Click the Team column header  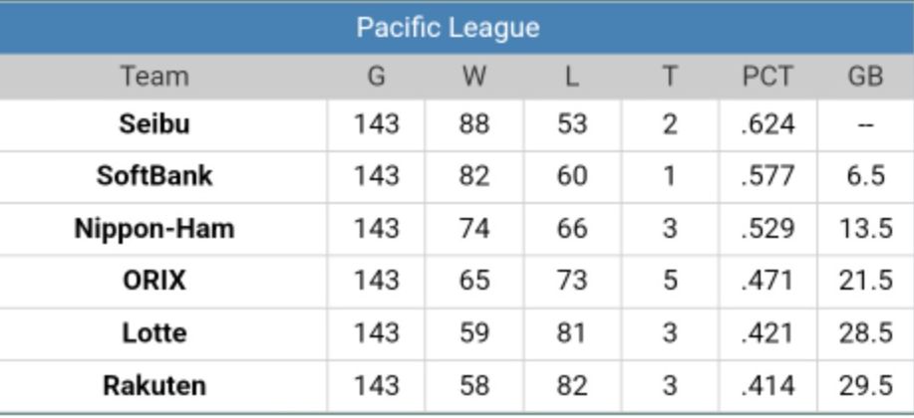tap(153, 77)
